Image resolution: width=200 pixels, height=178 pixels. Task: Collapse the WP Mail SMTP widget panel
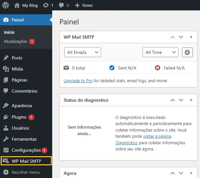(x=191, y=37)
